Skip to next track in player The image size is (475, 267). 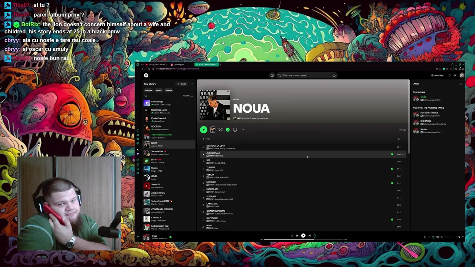coord(309,235)
